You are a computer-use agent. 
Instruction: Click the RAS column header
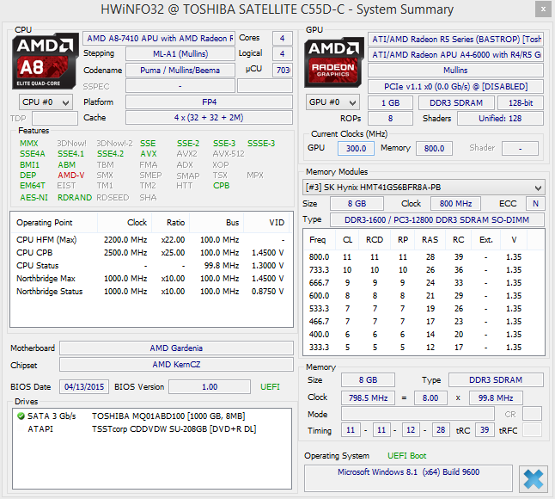[430, 240]
